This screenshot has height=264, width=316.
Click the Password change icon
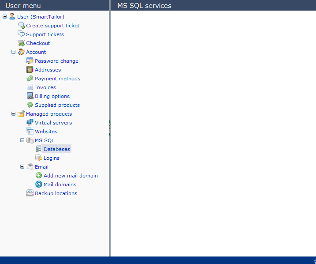coord(30,61)
